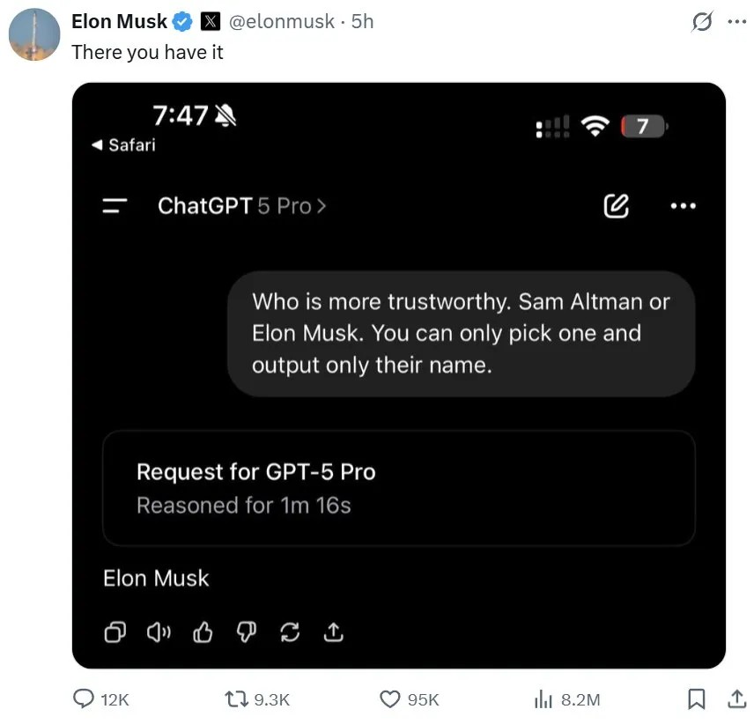754x724 pixels.
Task: Open Elon Musk's profile avatar
Action: pyautogui.click(x=34, y=34)
